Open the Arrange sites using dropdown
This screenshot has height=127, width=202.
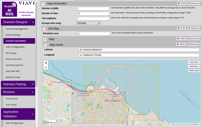pos(88,23)
